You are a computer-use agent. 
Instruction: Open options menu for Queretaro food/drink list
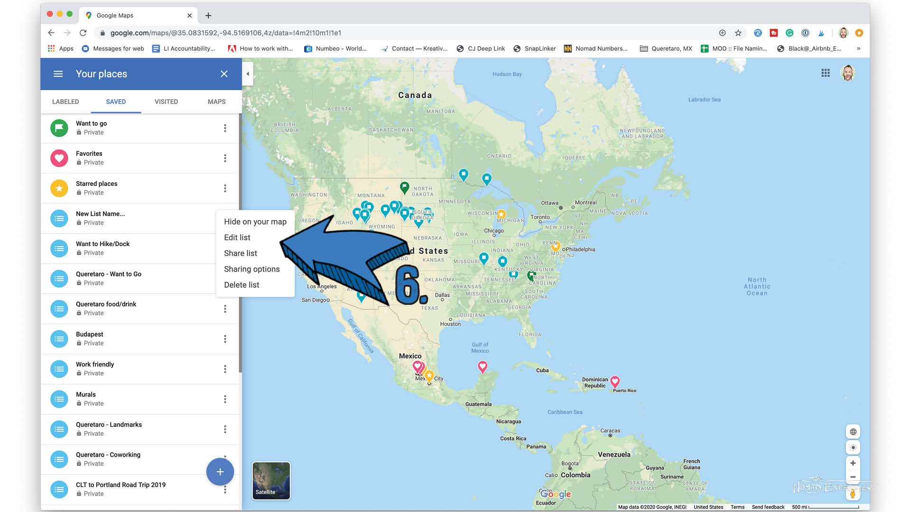click(x=225, y=309)
